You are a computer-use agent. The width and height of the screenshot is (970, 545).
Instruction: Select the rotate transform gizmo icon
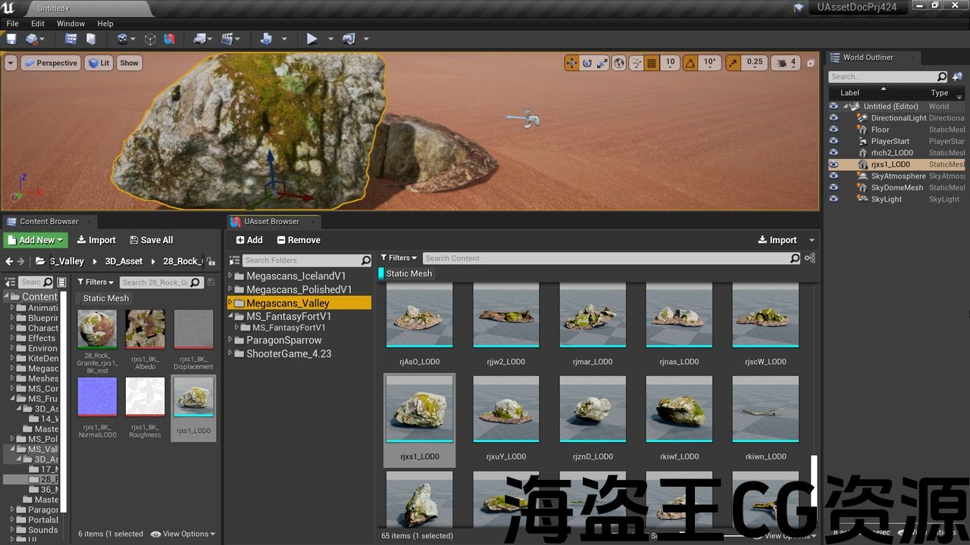(x=587, y=64)
